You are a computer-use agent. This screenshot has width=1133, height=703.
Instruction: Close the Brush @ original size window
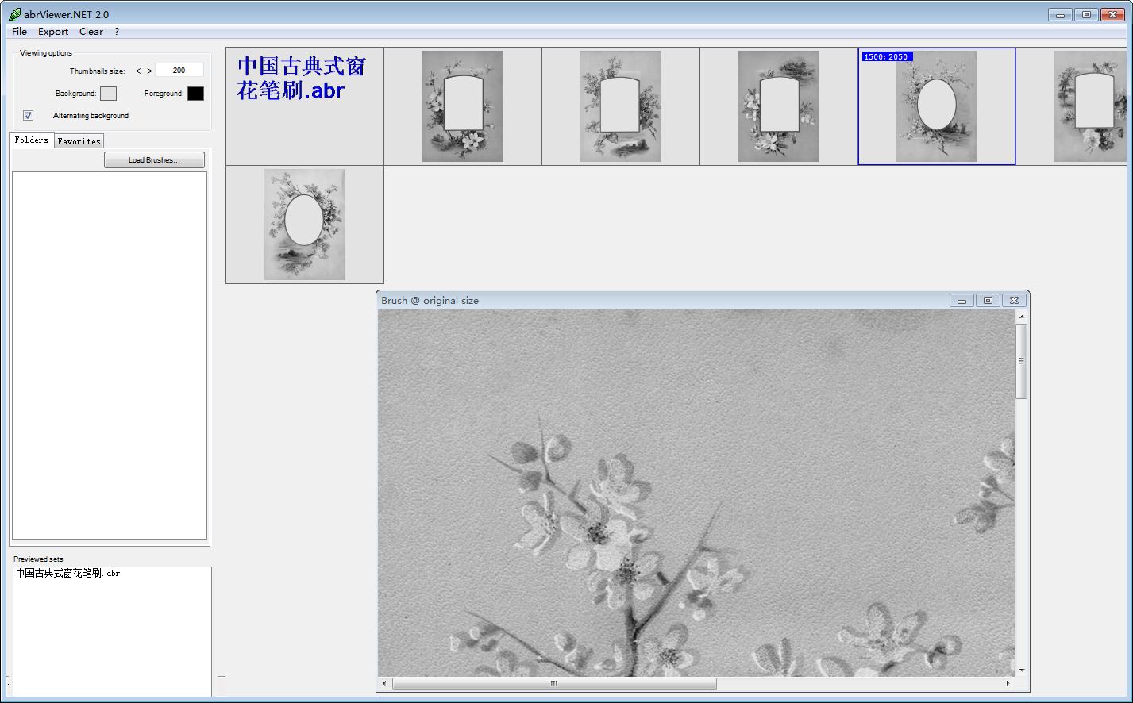point(1014,301)
